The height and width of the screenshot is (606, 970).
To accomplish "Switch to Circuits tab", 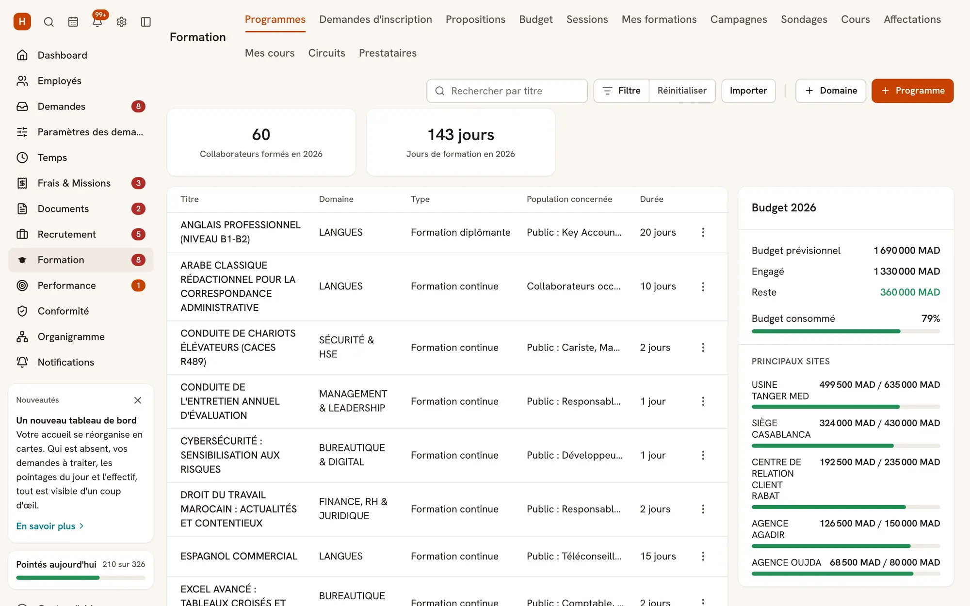I will pos(326,53).
